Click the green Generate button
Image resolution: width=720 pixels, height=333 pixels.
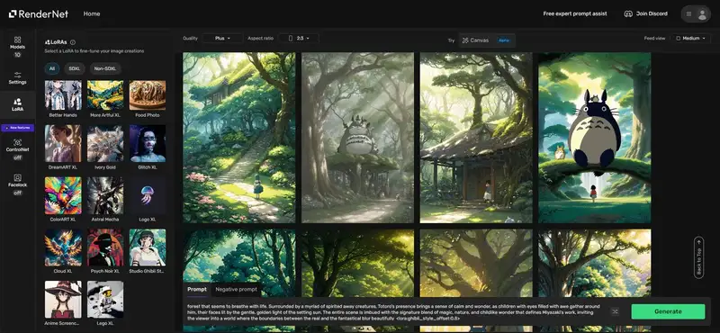[x=668, y=311]
